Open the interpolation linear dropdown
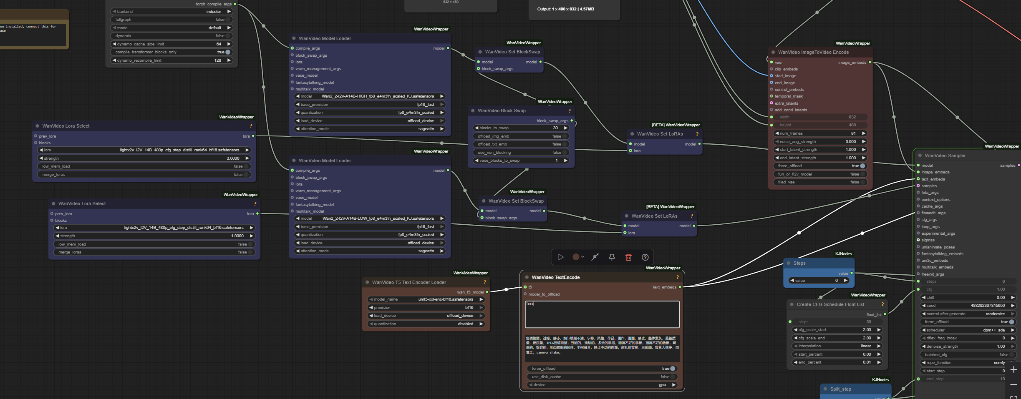This screenshot has height=399, width=1021. tap(837, 346)
